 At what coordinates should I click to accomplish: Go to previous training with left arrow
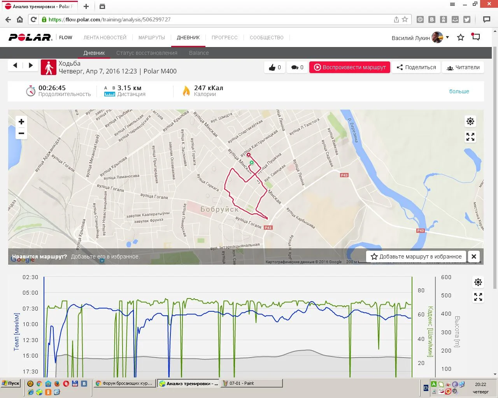[x=15, y=65]
